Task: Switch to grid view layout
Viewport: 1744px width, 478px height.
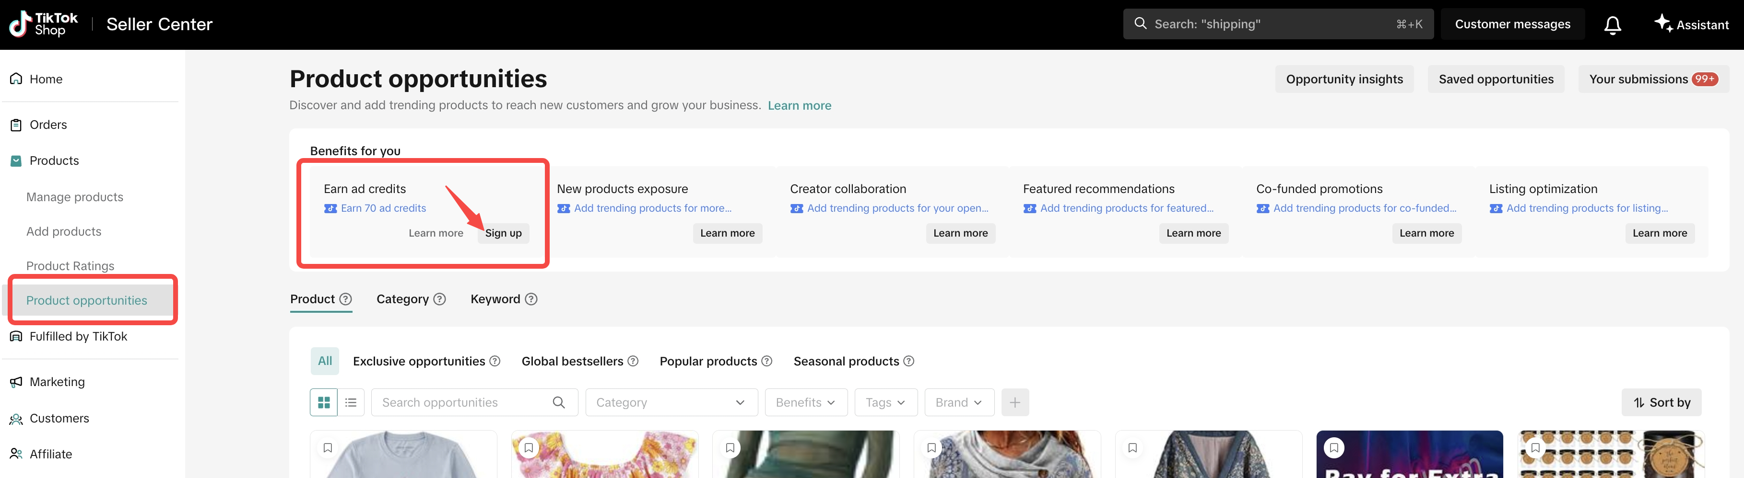Action: pyautogui.click(x=324, y=402)
